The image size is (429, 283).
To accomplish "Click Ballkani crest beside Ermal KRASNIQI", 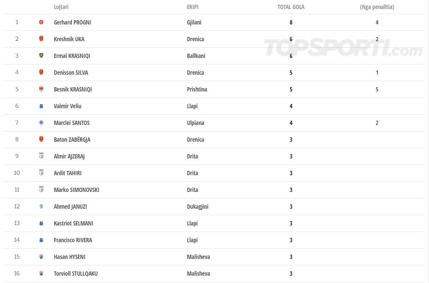I will [x=41, y=55].
